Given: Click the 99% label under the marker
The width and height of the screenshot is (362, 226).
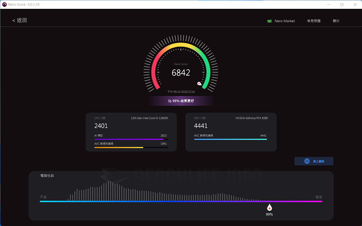Looking at the screenshot, I should (x=269, y=214).
